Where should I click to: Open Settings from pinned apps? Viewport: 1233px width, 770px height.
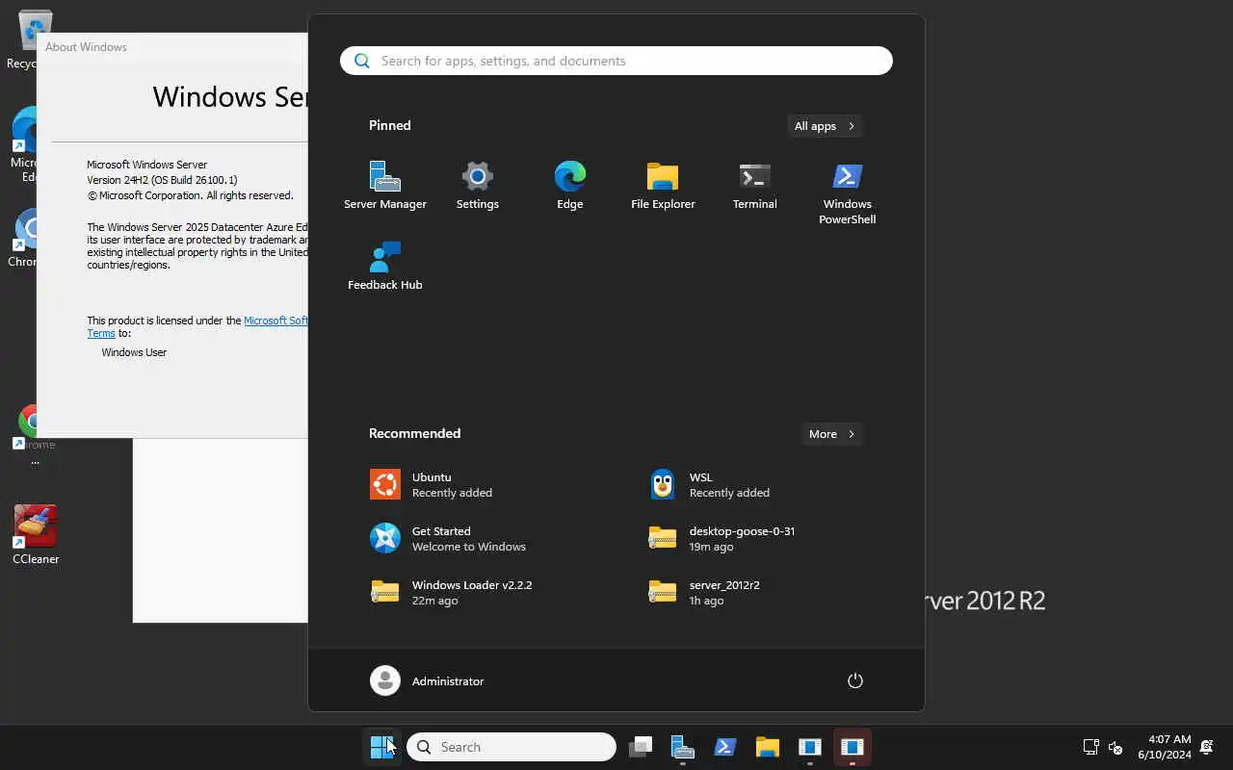(478, 185)
